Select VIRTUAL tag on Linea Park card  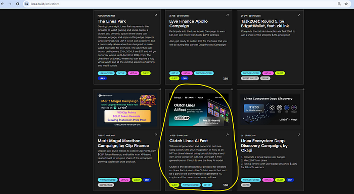click(134, 73)
